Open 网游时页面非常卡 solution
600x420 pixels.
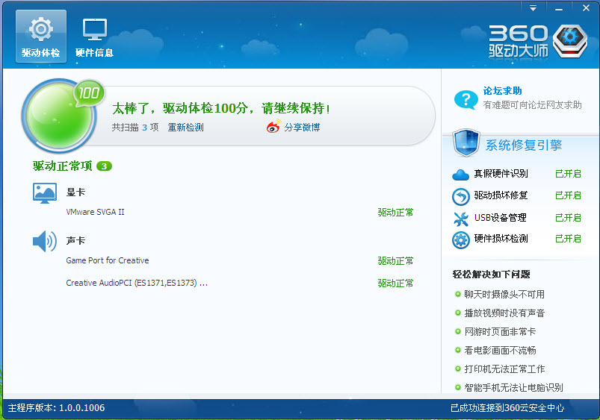(x=500, y=332)
